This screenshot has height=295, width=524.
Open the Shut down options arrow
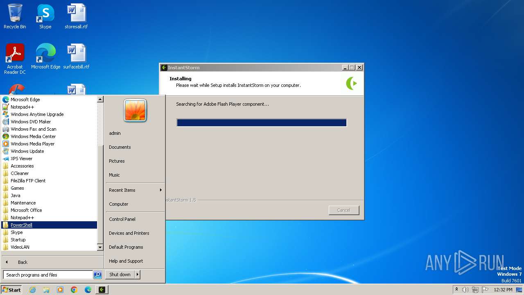pos(138,275)
